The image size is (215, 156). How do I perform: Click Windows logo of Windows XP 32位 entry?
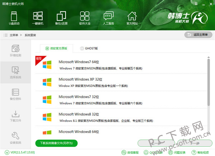point(47,82)
